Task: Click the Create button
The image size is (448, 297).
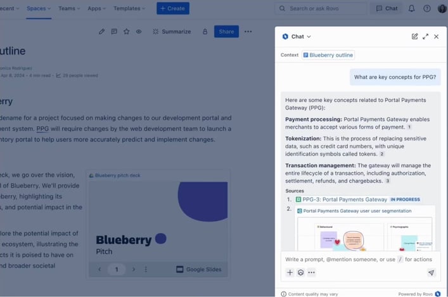Action: [x=173, y=9]
